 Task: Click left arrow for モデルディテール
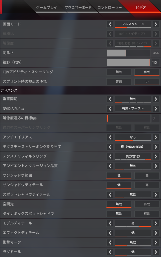point(110,223)
